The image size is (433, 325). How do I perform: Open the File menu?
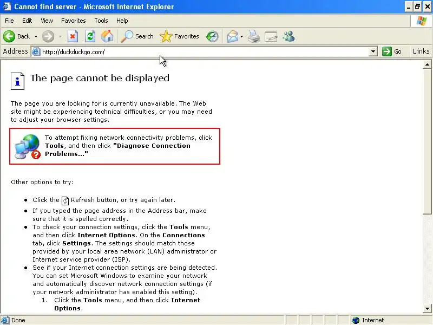9,21
